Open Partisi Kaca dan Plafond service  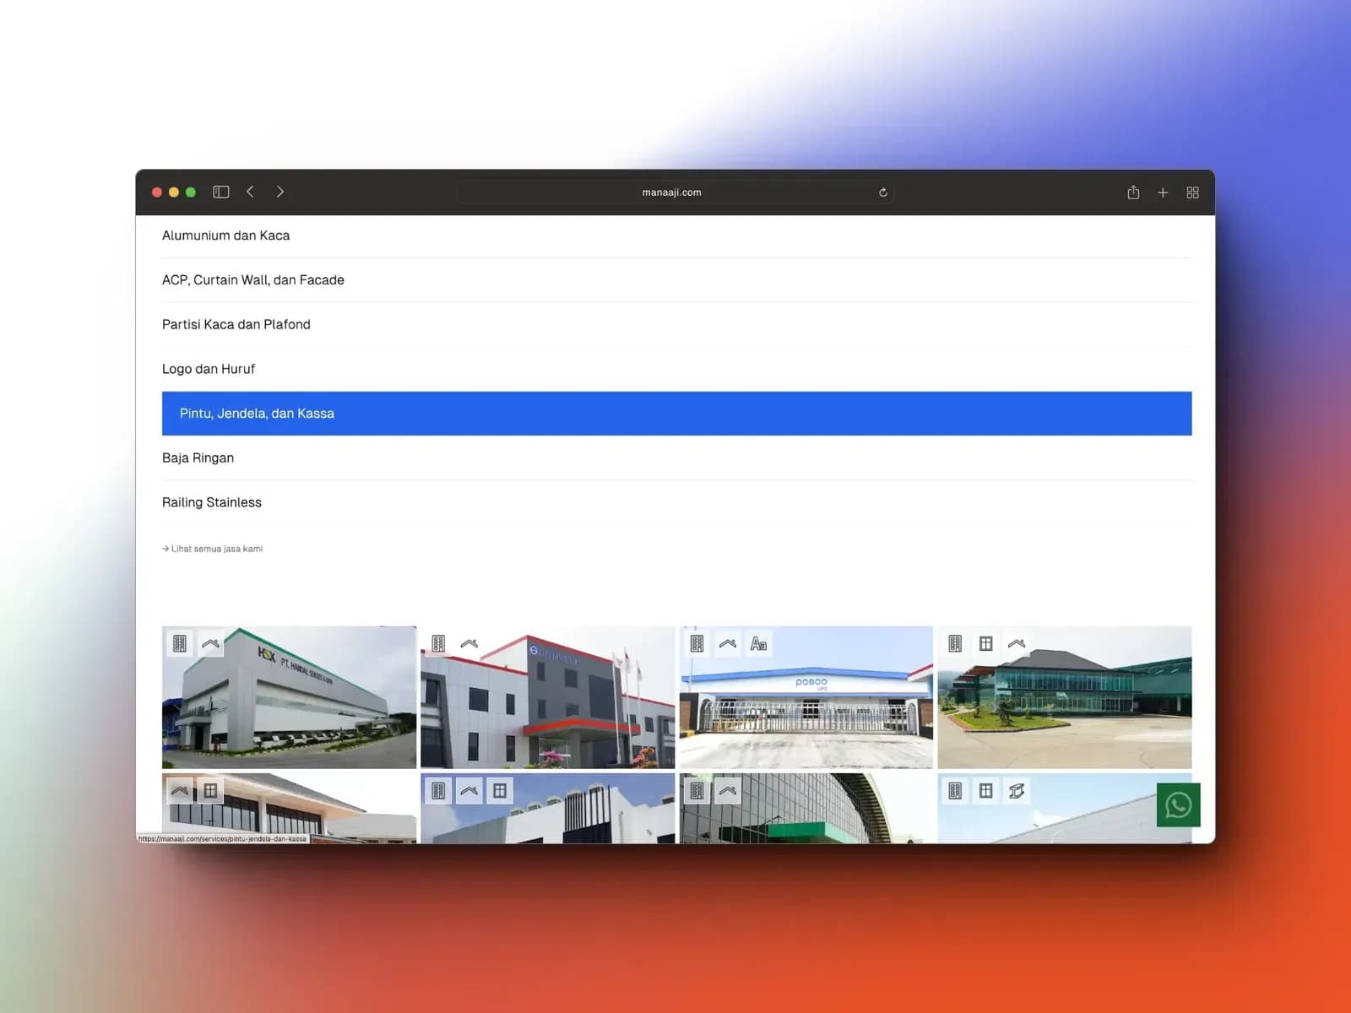(x=236, y=324)
